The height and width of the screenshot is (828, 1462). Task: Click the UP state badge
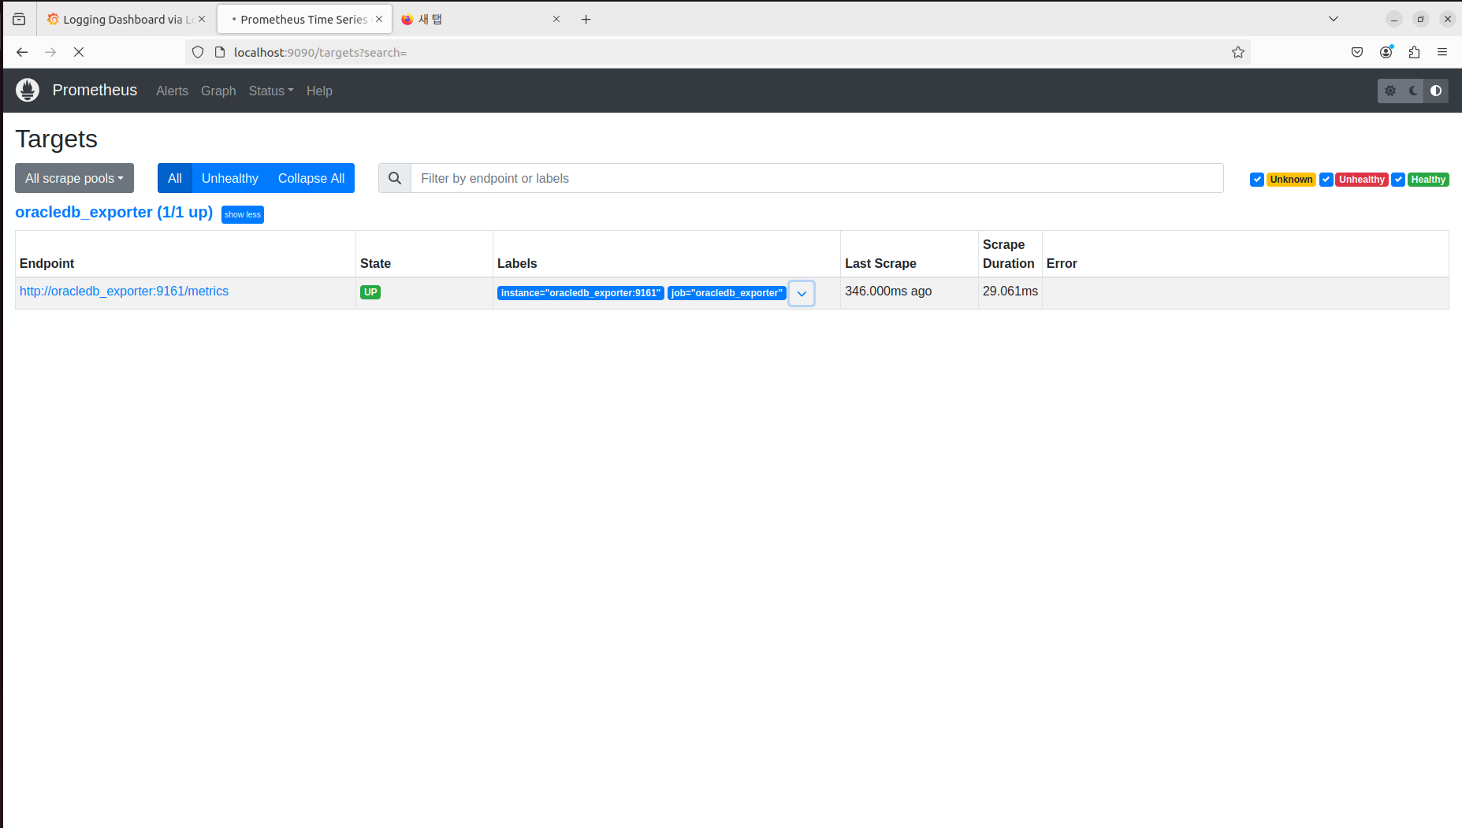[370, 292]
